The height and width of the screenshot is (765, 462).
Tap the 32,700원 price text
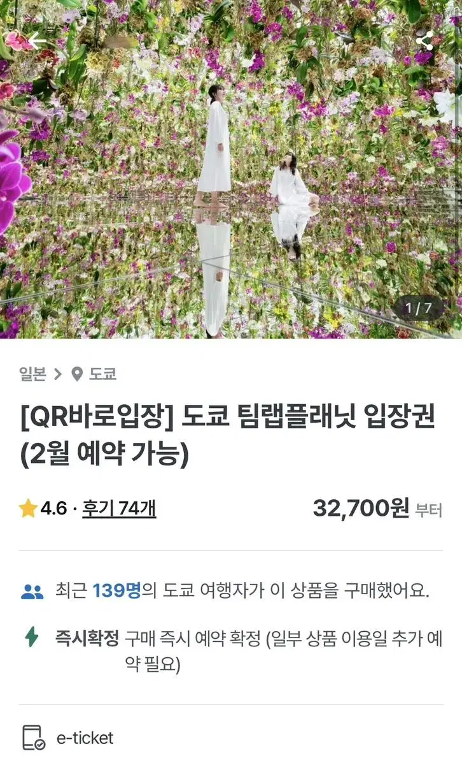click(361, 508)
